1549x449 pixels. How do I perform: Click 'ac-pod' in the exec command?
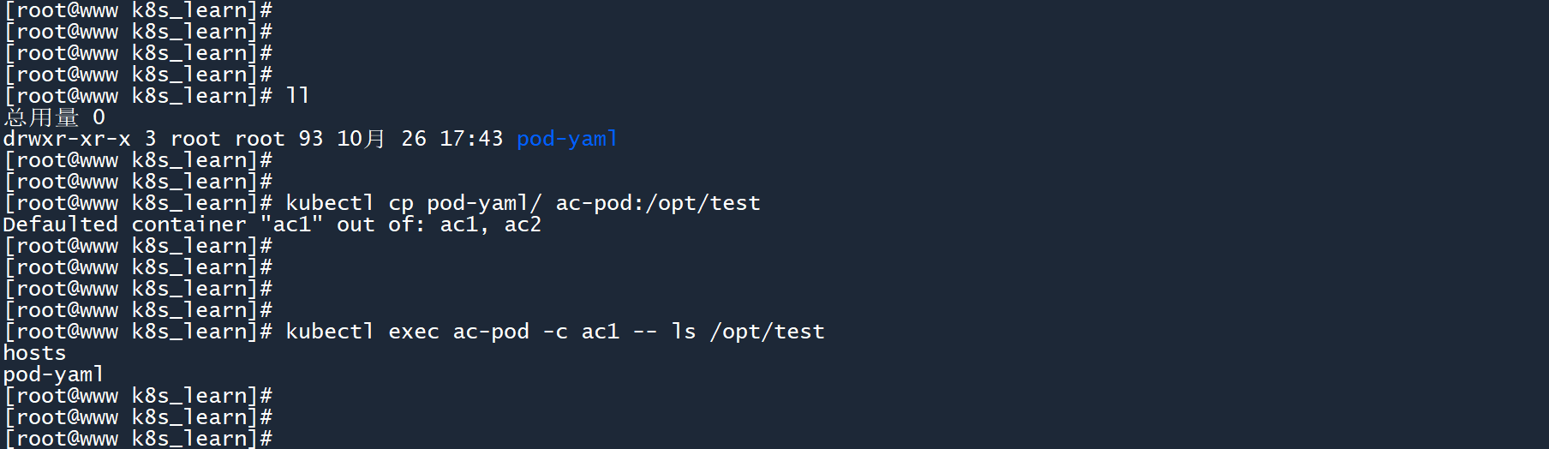(491, 332)
